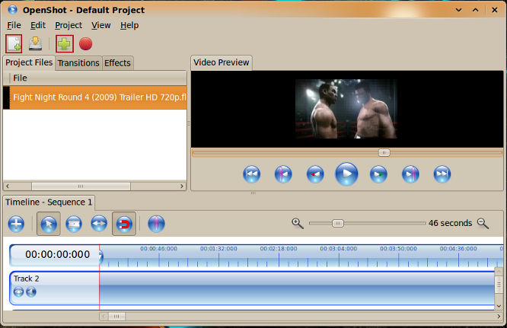
Task: Click timeline vertical scrollbar down arrow
Action: [499, 306]
